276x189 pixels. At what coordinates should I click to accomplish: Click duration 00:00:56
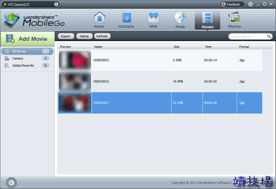tap(210, 103)
